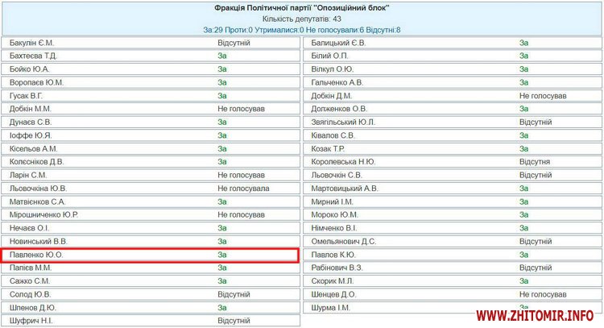The height and width of the screenshot is (328, 604).
Task: Click deputy Королевська Н.Ю.
Action: (345, 162)
